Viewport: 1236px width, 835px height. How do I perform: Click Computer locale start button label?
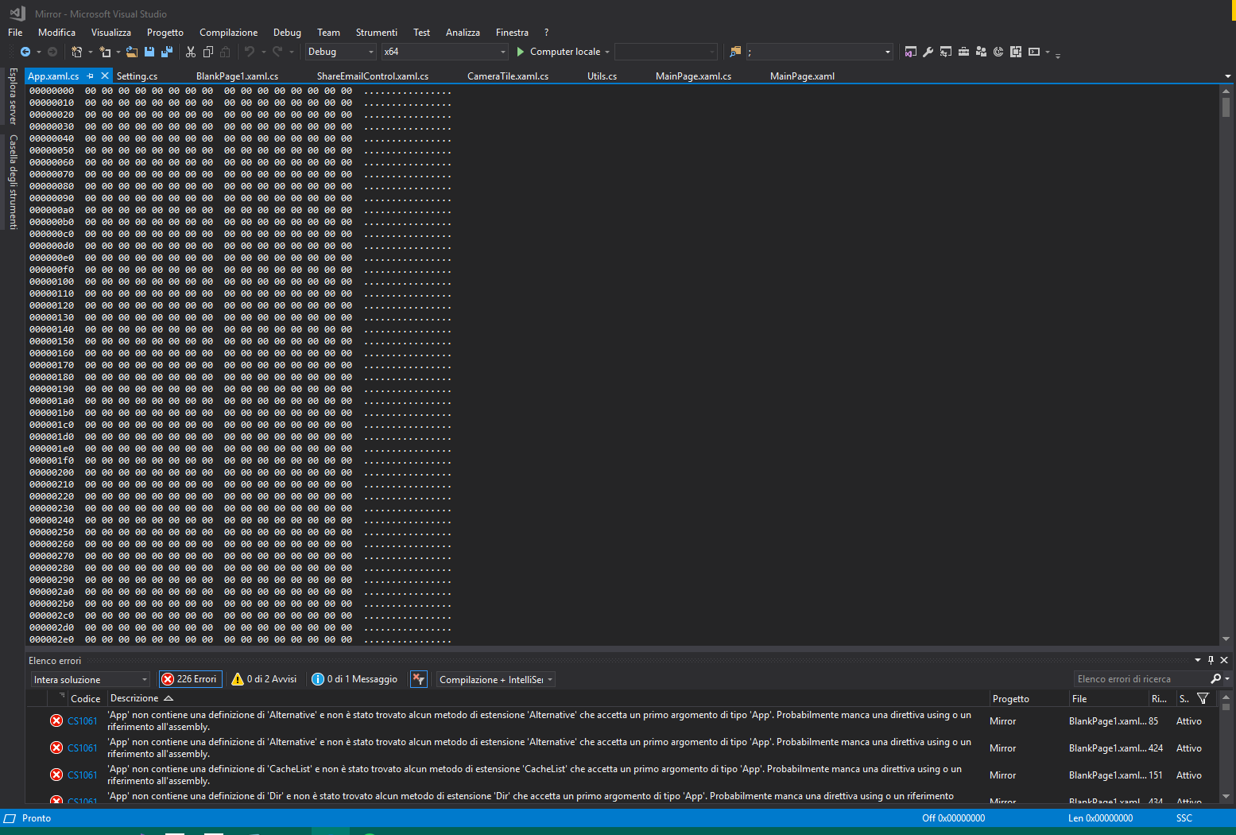tap(564, 52)
